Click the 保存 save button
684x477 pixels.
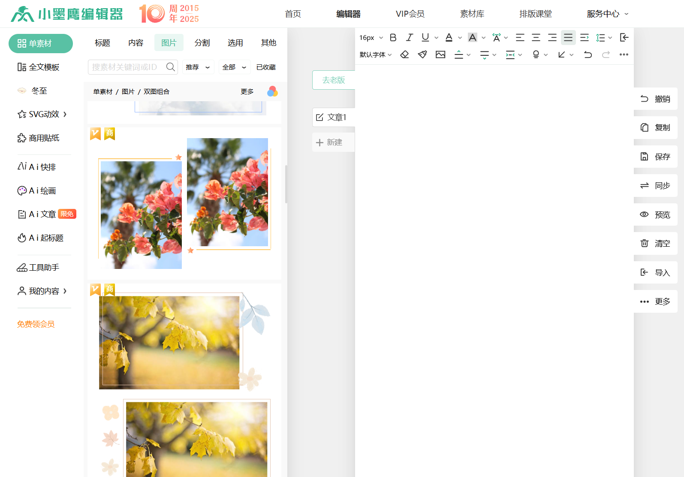click(x=656, y=157)
